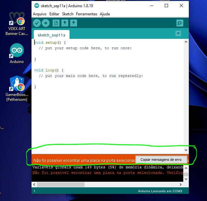
Task: Save the sketch with the Save icon
Action: click(73, 23)
